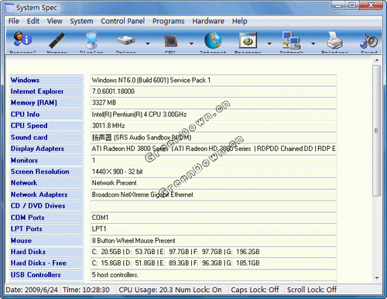Open the Help menu
This screenshot has height=299, width=387.
240,21
